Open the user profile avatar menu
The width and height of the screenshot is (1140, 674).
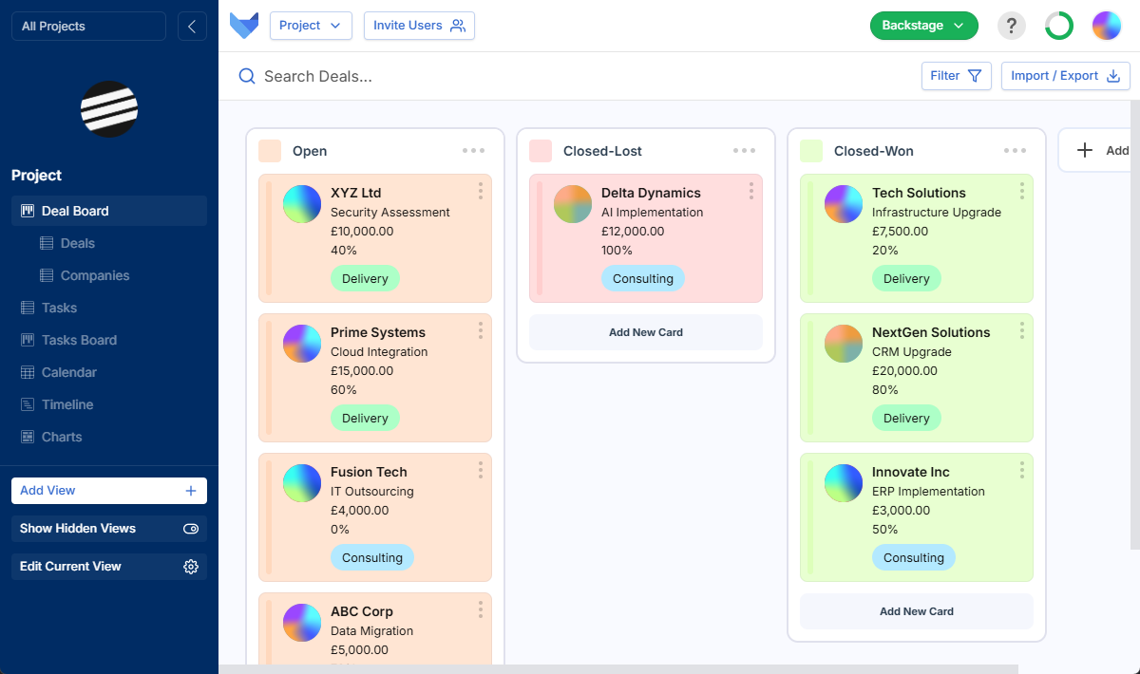[1106, 26]
